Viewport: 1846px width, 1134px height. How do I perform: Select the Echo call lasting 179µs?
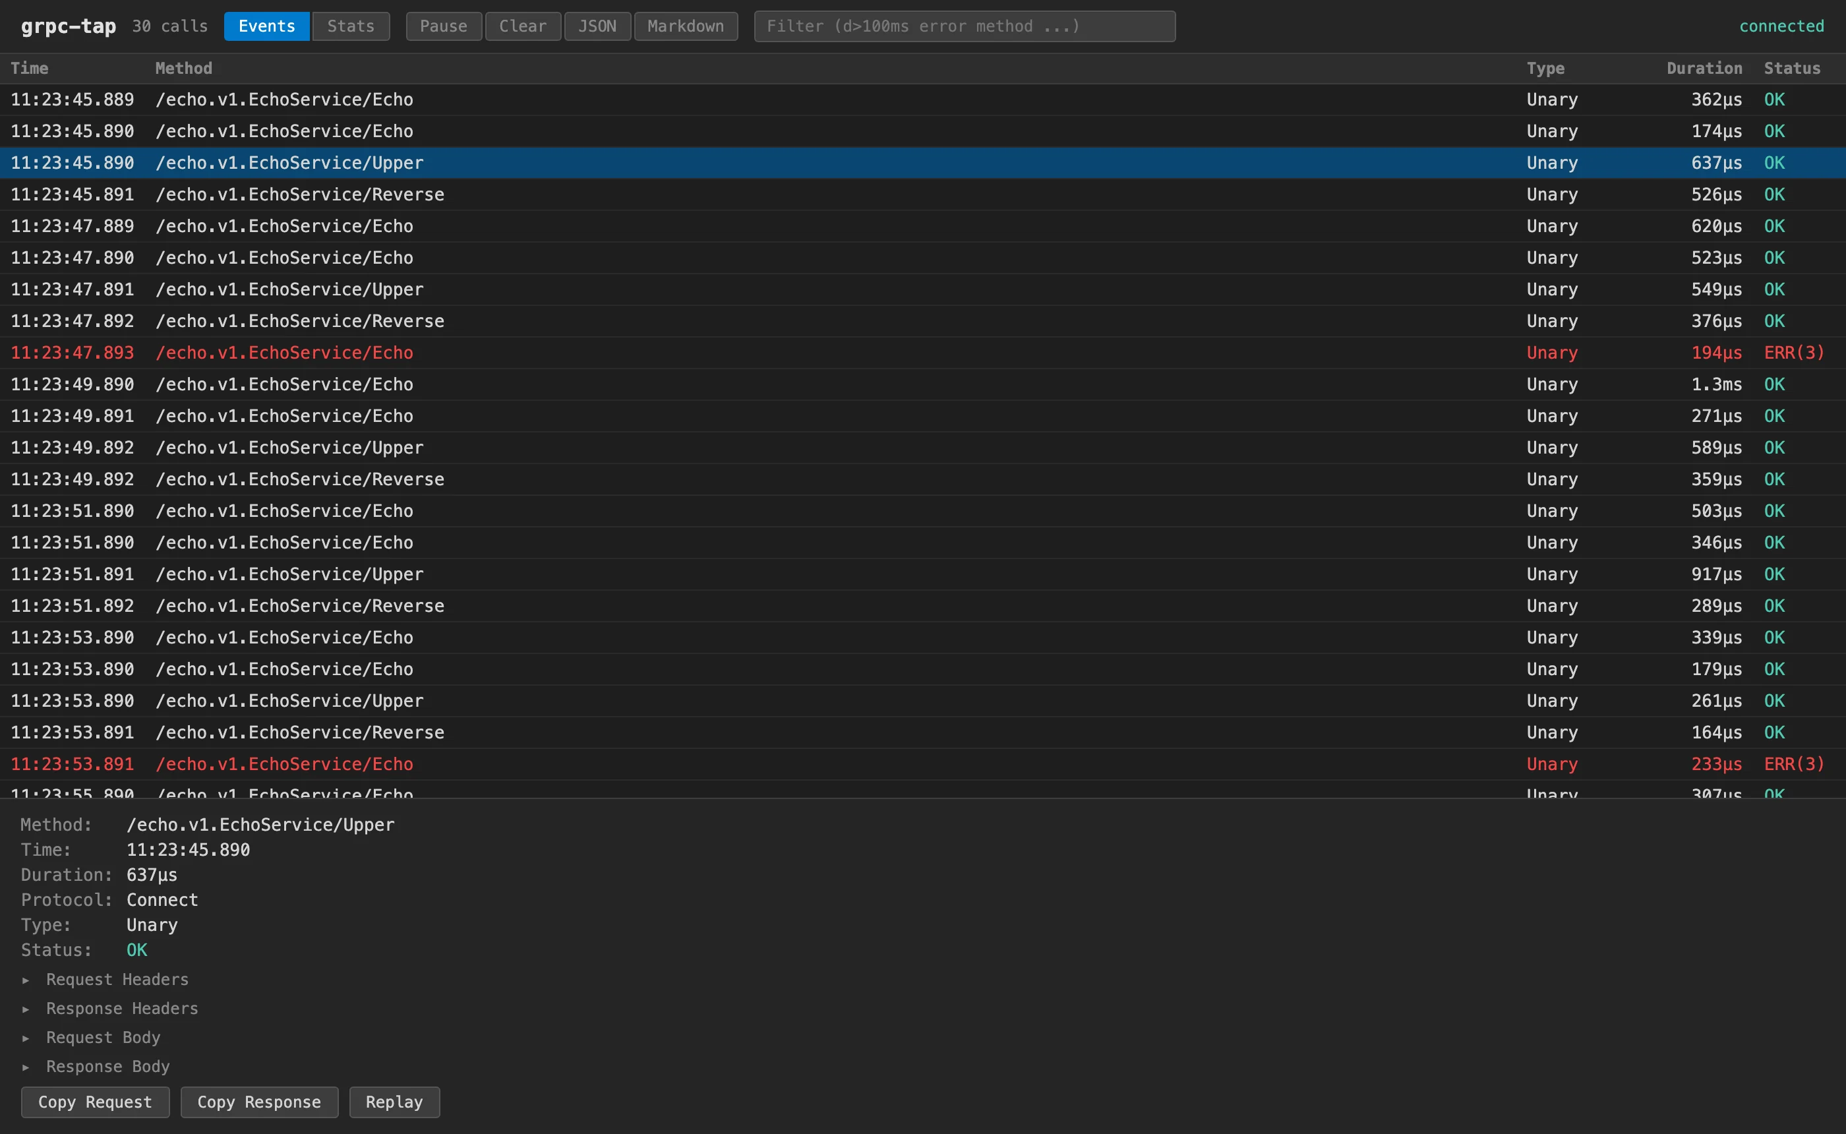923,669
